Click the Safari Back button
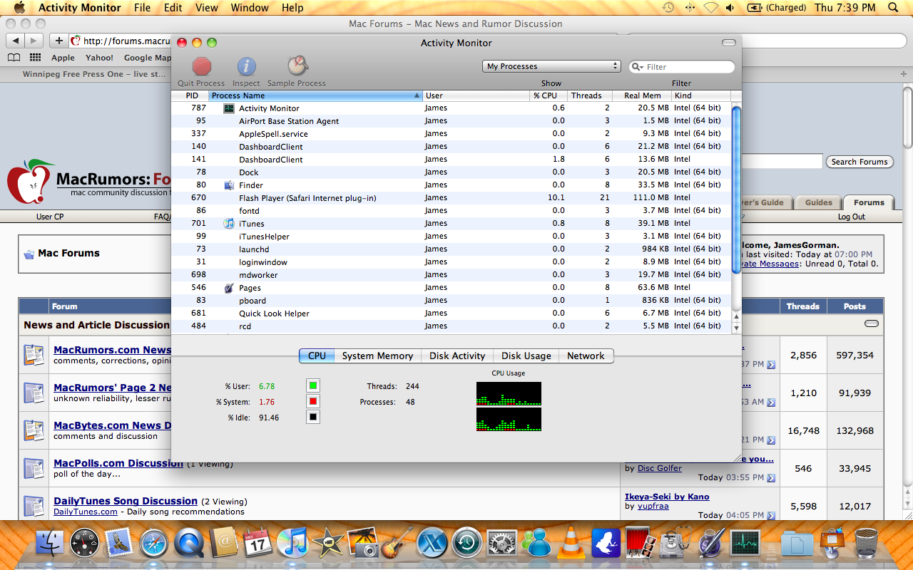The width and height of the screenshot is (913, 570). [16, 41]
